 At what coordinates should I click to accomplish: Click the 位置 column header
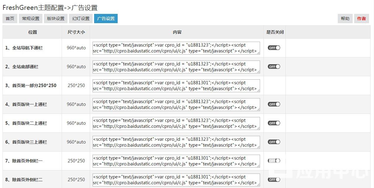pos(33,32)
